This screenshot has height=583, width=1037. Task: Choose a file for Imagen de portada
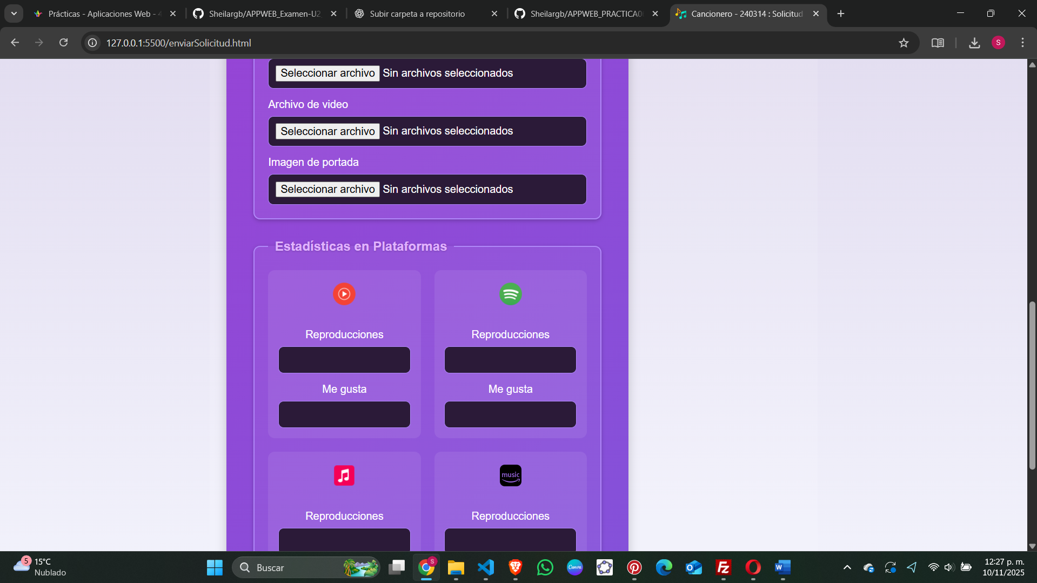point(327,189)
